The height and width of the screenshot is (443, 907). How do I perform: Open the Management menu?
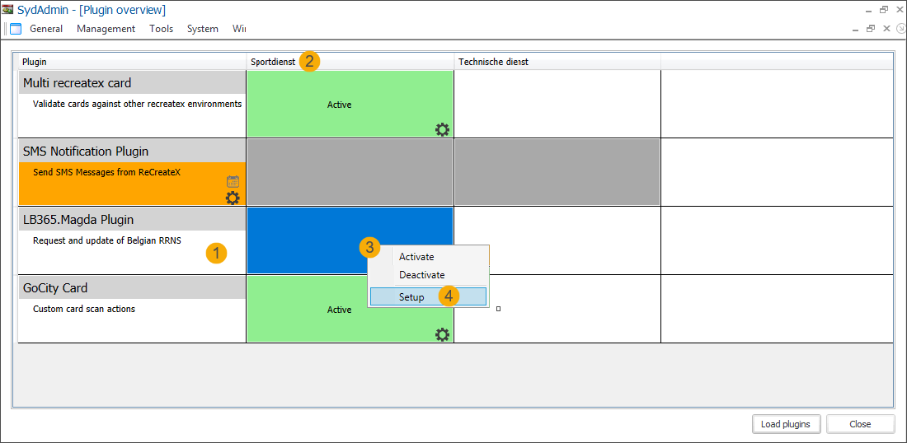tap(106, 29)
